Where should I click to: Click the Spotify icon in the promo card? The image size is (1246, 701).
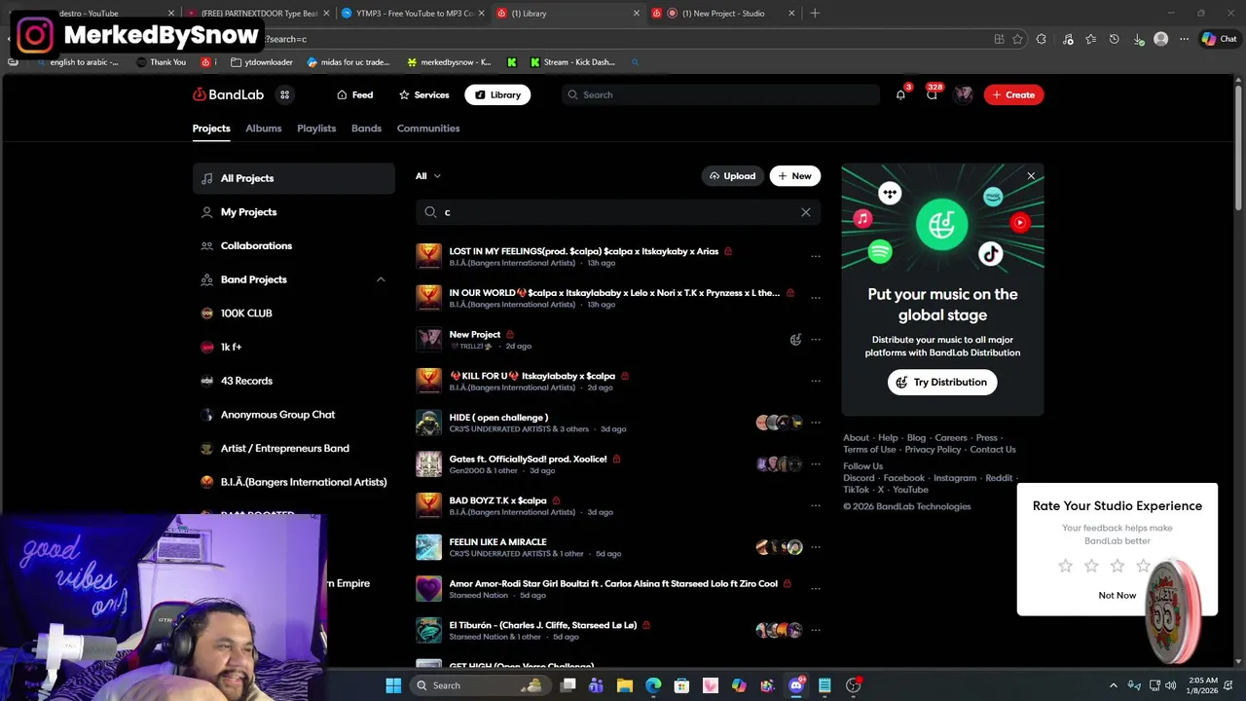click(880, 252)
